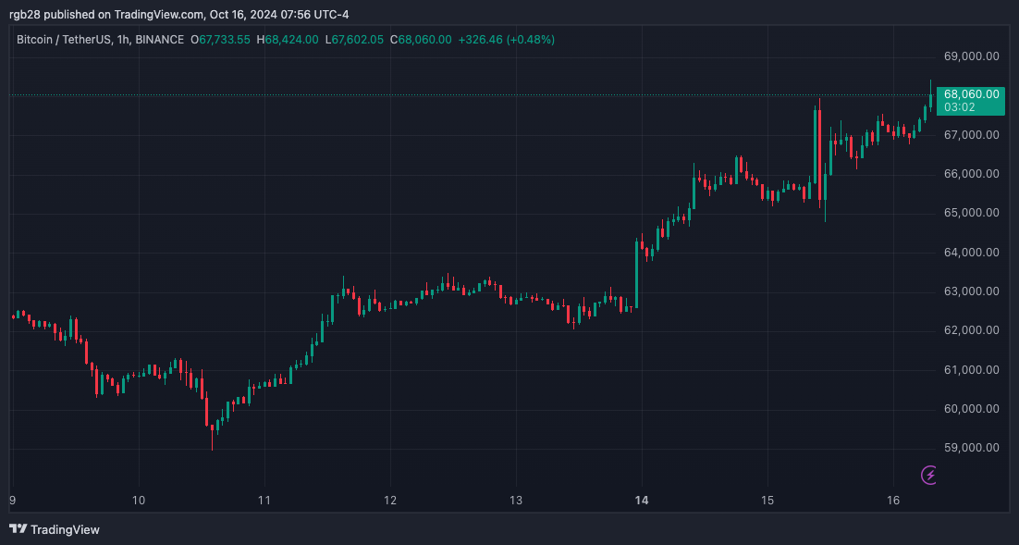Screen dimensions: 1019x545
Task: Select the 16 date label on time axis
Action: [x=892, y=500]
